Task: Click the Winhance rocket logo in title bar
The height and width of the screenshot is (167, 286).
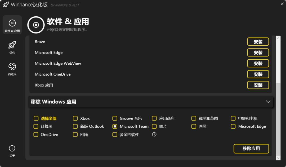Action: (6, 4)
